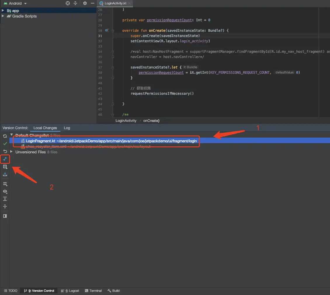Image resolution: width=330 pixels, height=295 pixels.
Task: Open Project panel settings gear
Action: (x=85, y=3)
